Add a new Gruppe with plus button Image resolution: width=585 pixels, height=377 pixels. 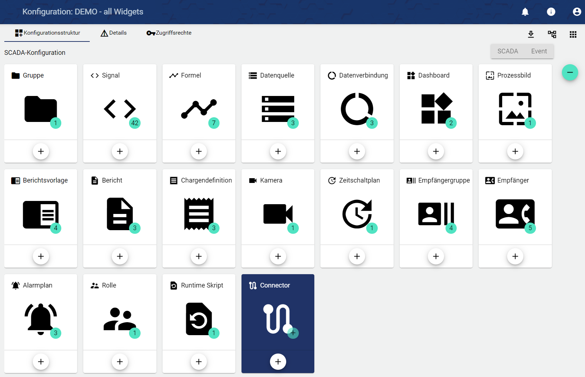pyautogui.click(x=41, y=152)
